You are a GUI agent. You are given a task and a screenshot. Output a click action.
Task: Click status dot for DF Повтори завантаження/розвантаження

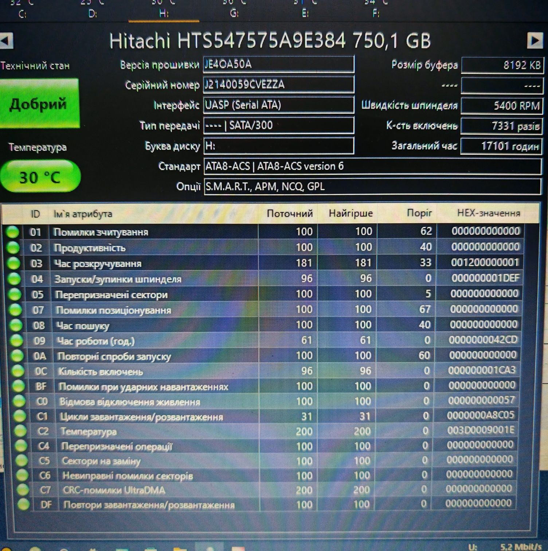tap(24, 504)
